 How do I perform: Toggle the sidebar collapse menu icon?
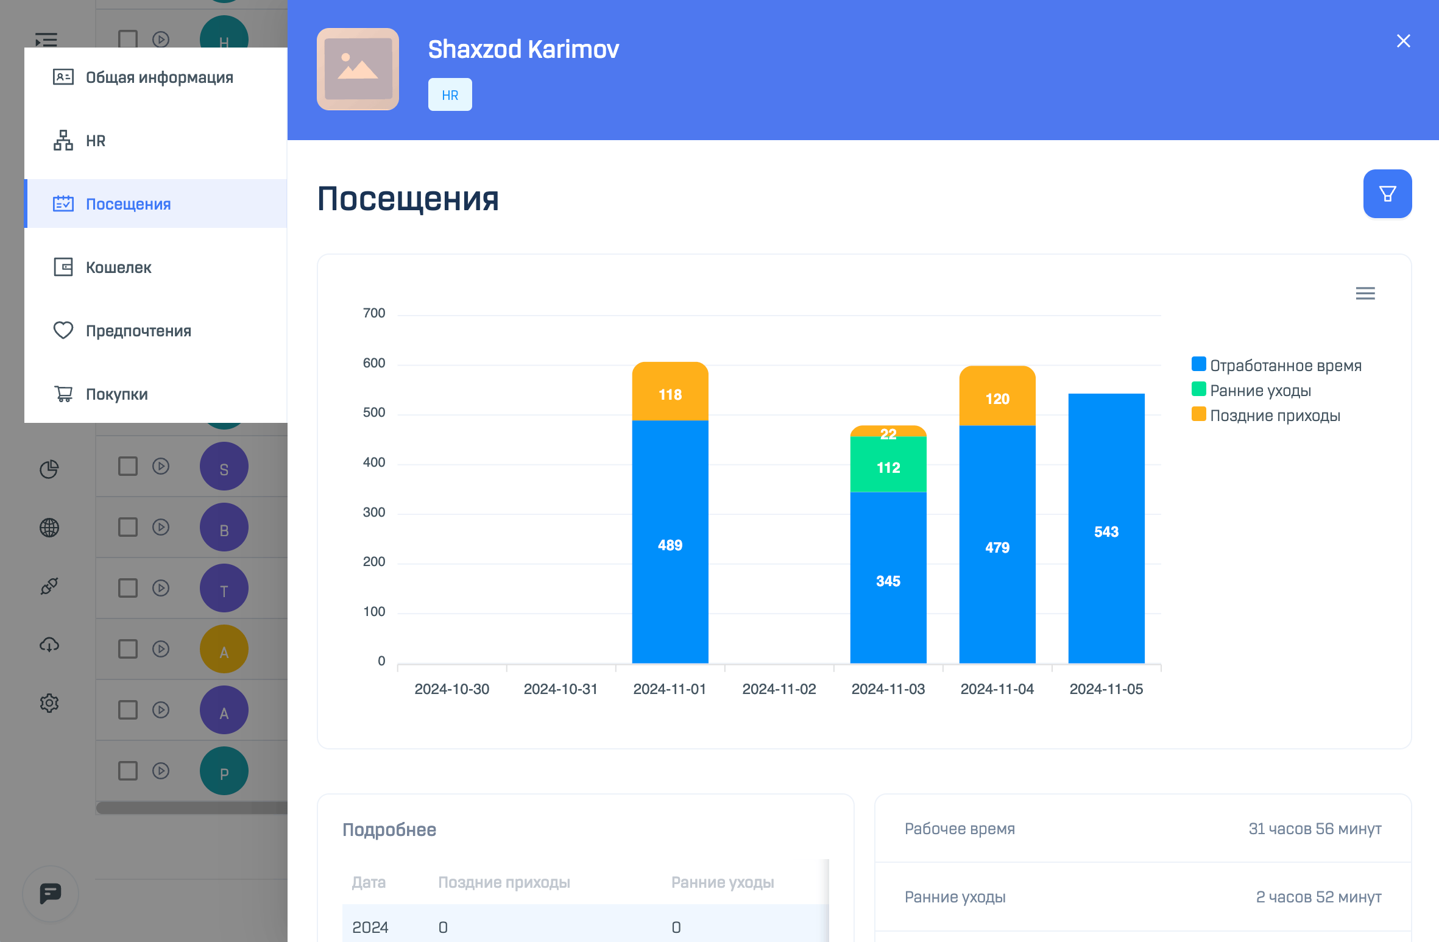[x=46, y=40]
